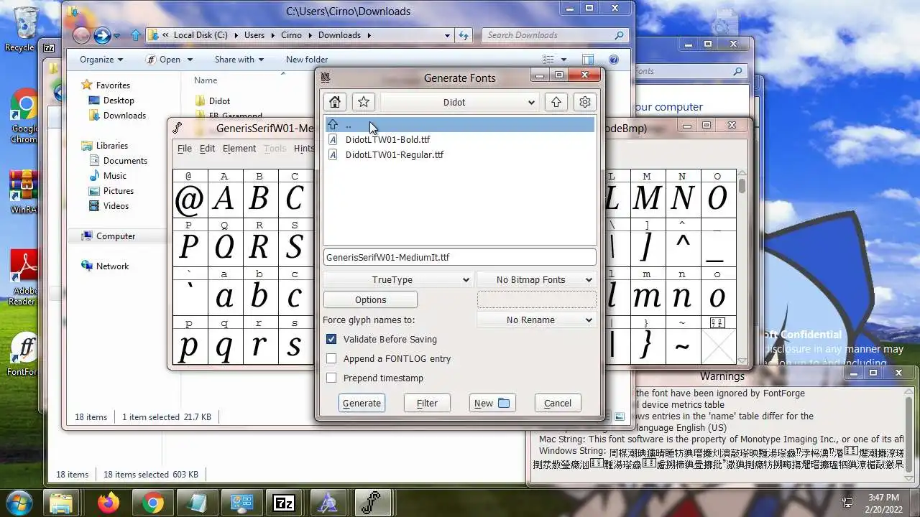Select DidotLTW01-Bold.ttf file
The width and height of the screenshot is (920, 517).
(387, 140)
